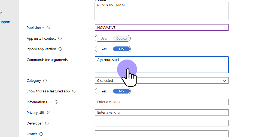The height and width of the screenshot is (137, 253).
Task: Open the Developer info icon
Action: tap(47, 123)
